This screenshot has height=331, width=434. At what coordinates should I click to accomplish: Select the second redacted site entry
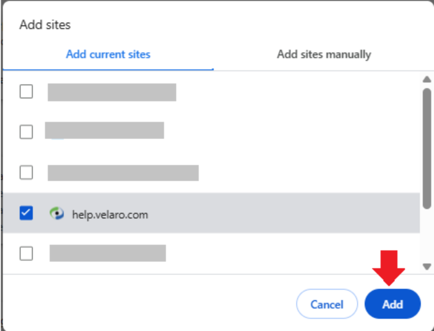(x=105, y=130)
